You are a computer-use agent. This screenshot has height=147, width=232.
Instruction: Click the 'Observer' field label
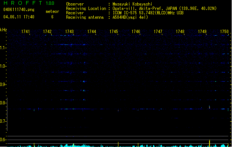pyautogui.click(x=75, y=4)
